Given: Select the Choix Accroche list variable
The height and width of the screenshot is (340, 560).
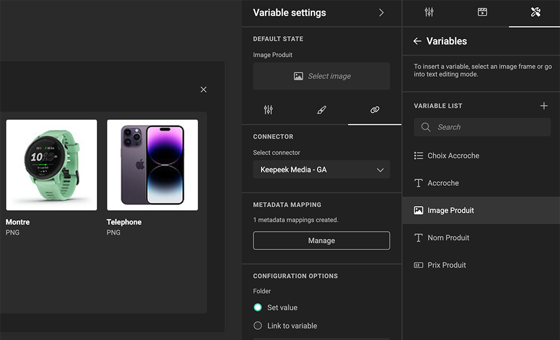Looking at the screenshot, I should pos(453,156).
